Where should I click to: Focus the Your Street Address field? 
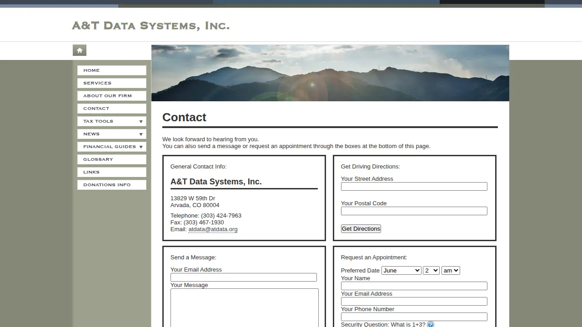pos(414,187)
